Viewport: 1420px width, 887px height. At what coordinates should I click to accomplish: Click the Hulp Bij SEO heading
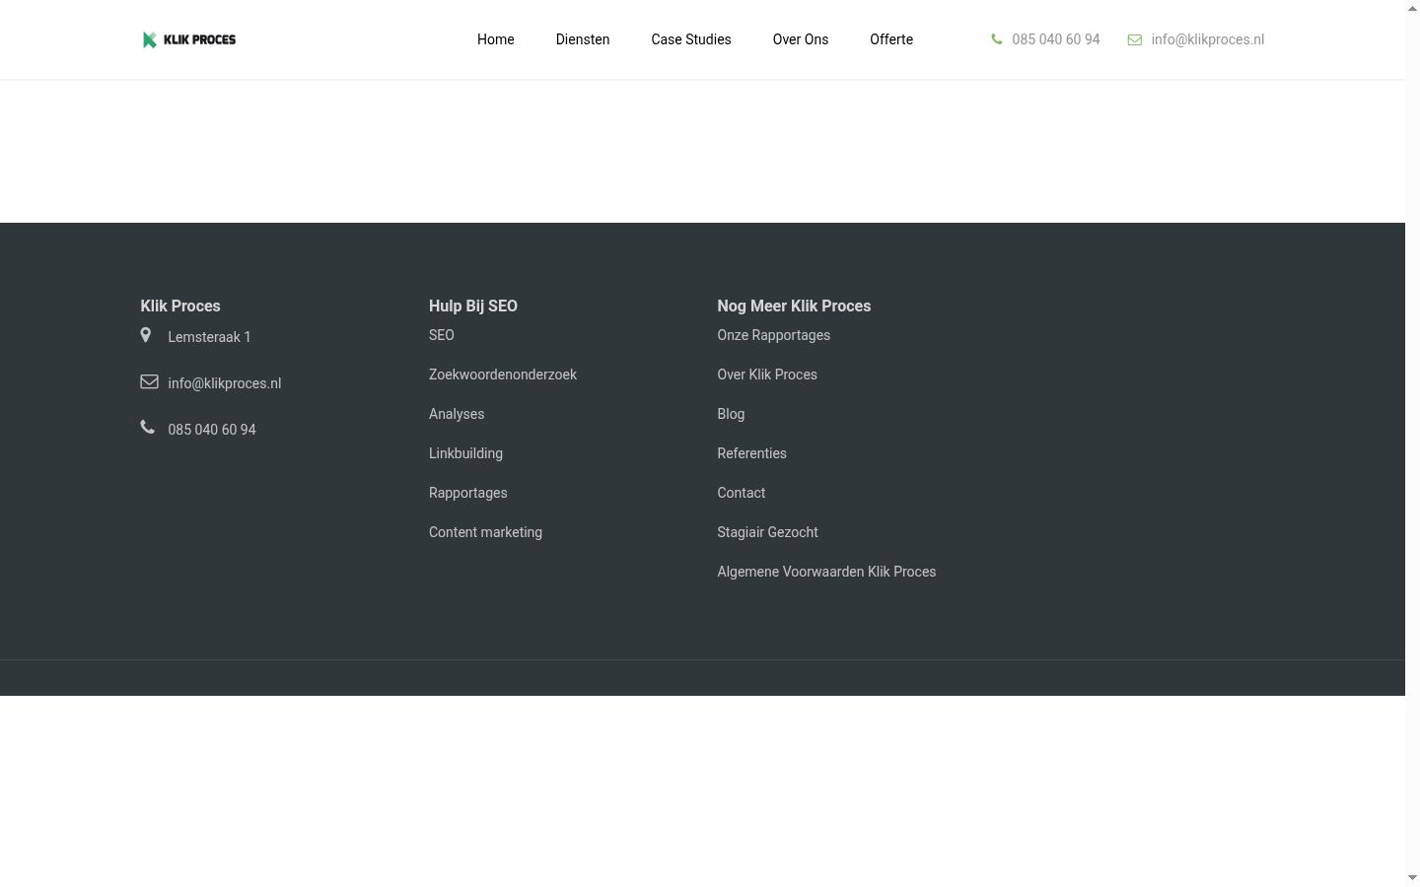point(473,306)
